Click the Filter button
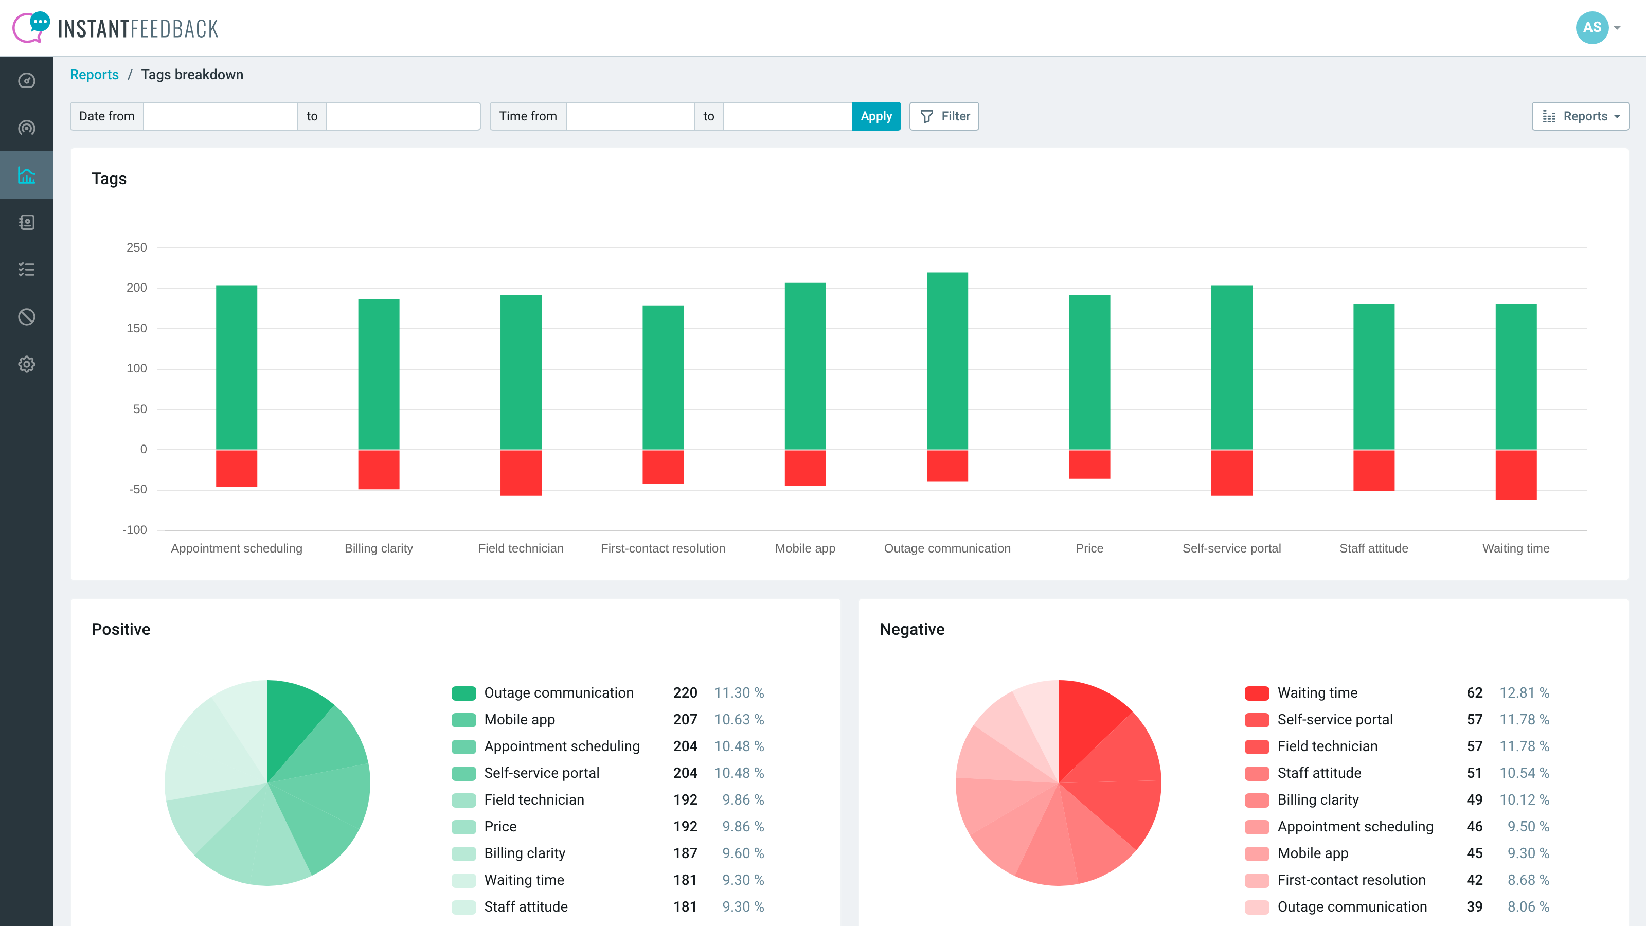Screen dimensions: 1646x926 coord(944,116)
